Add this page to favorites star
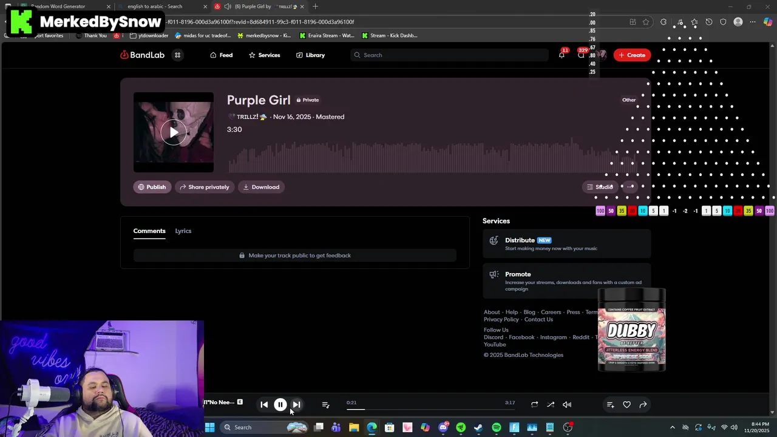777x437 pixels. pos(646,22)
